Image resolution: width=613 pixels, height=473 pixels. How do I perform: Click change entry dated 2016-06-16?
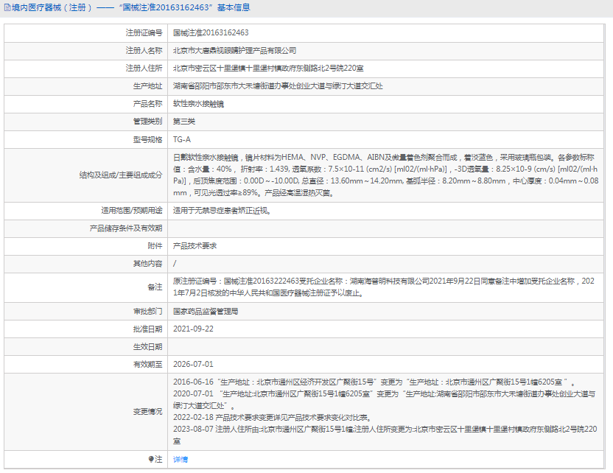coord(374,382)
